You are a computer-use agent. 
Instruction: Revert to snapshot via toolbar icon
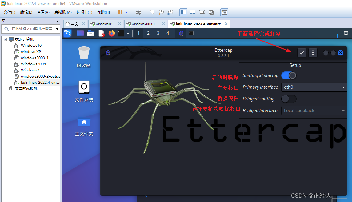[x=161, y=12]
